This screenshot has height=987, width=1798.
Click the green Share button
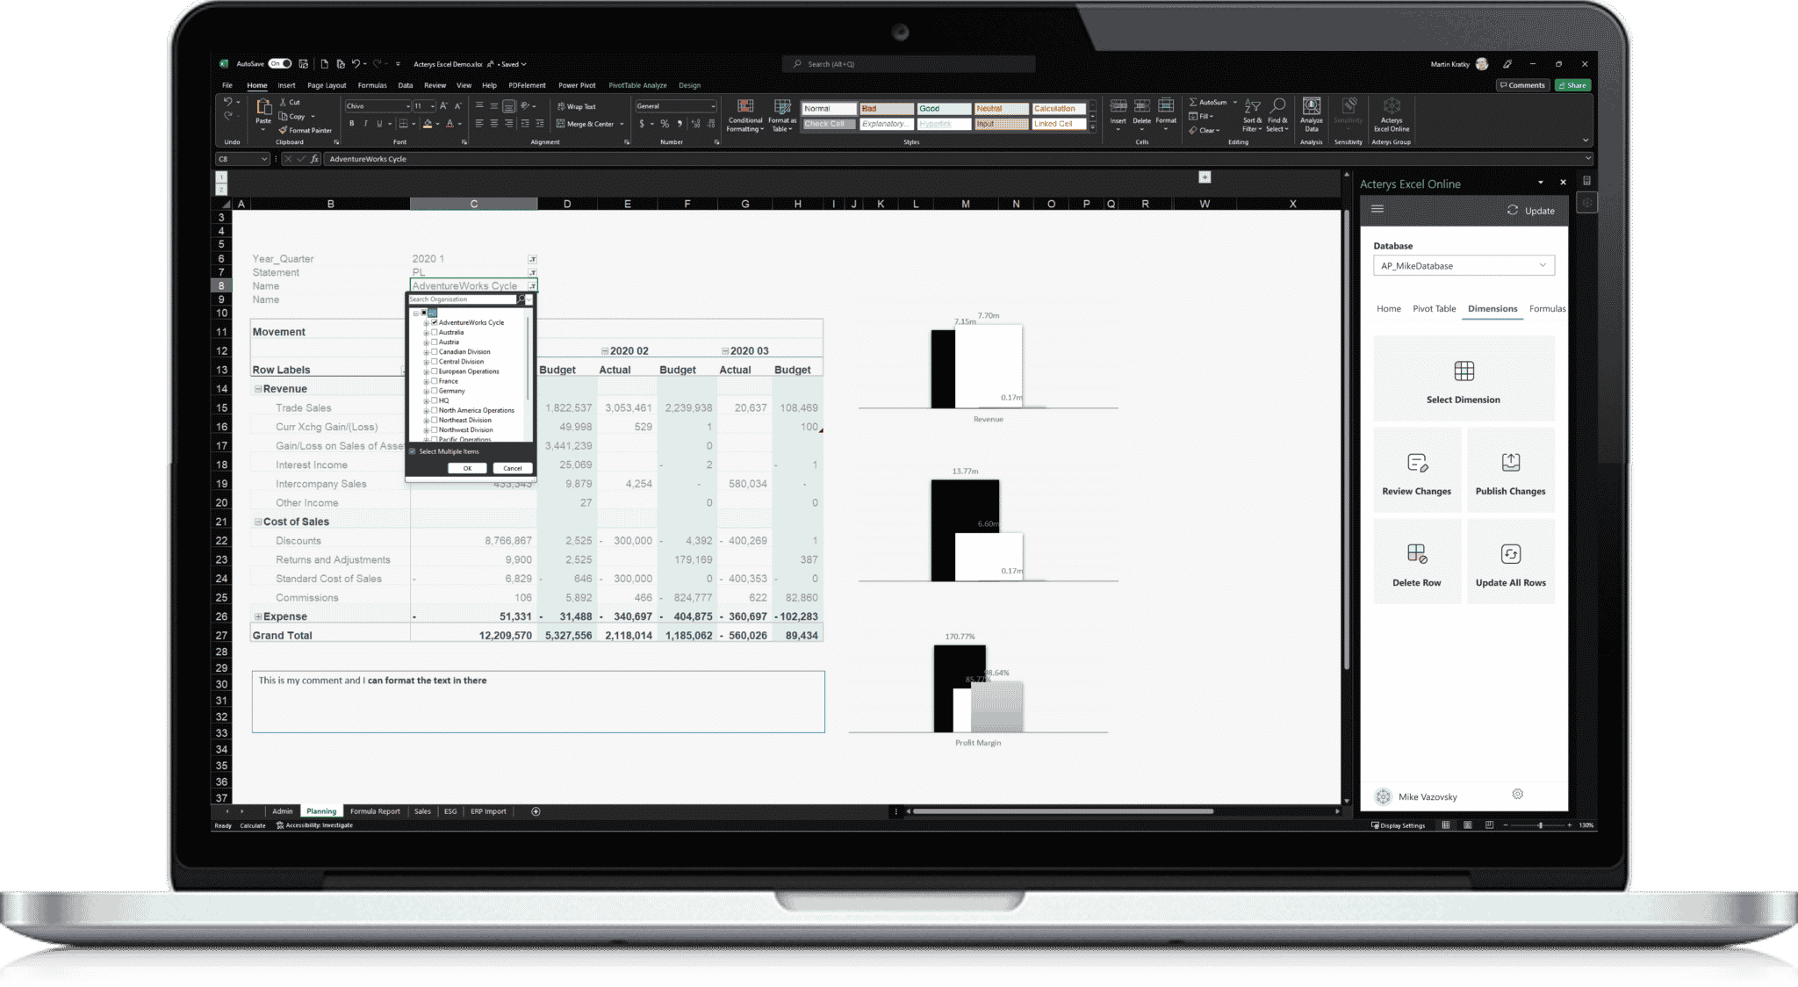point(1571,85)
